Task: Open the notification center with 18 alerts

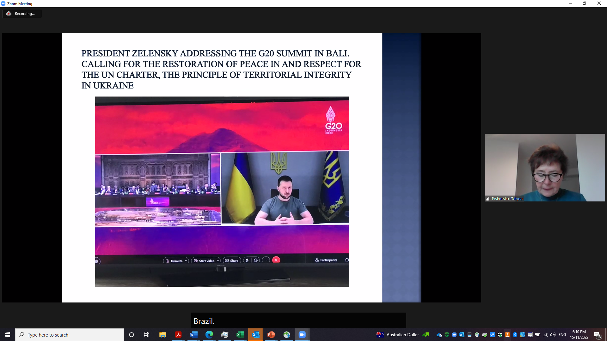Action: tap(597, 335)
